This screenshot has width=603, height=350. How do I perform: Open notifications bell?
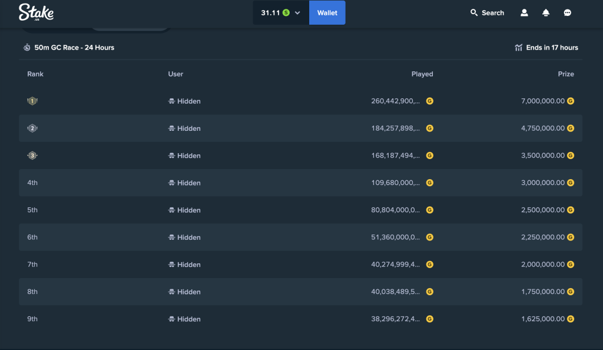pyautogui.click(x=546, y=13)
